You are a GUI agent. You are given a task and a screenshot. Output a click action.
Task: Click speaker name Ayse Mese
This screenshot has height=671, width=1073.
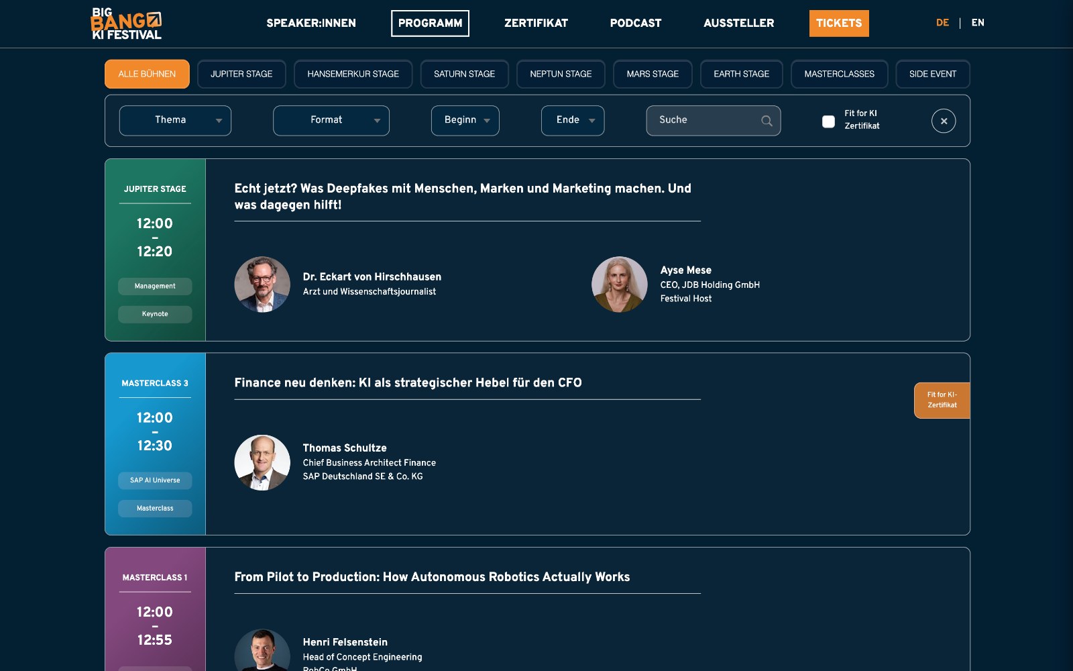(x=686, y=270)
